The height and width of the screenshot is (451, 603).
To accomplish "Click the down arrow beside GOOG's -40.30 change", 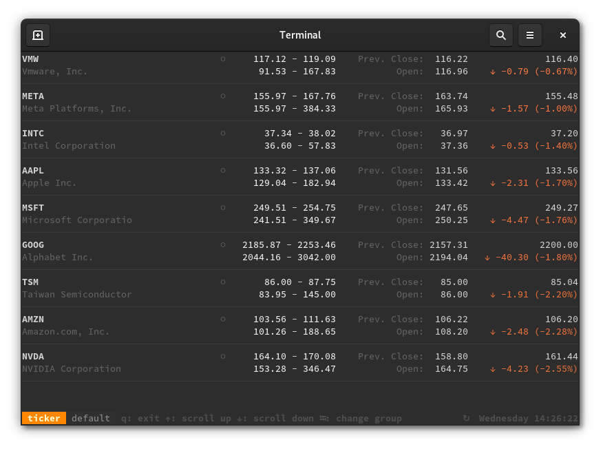I will click(x=487, y=258).
